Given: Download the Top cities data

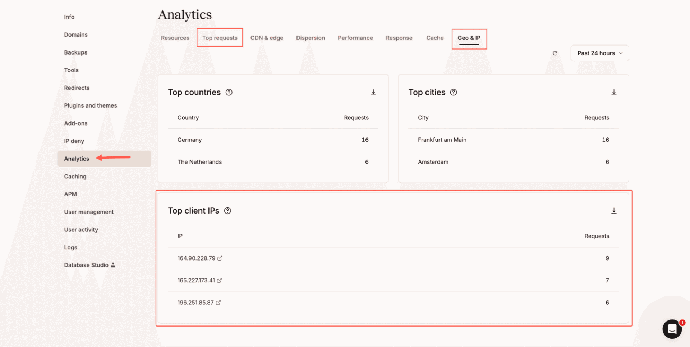Looking at the screenshot, I should 613,92.
